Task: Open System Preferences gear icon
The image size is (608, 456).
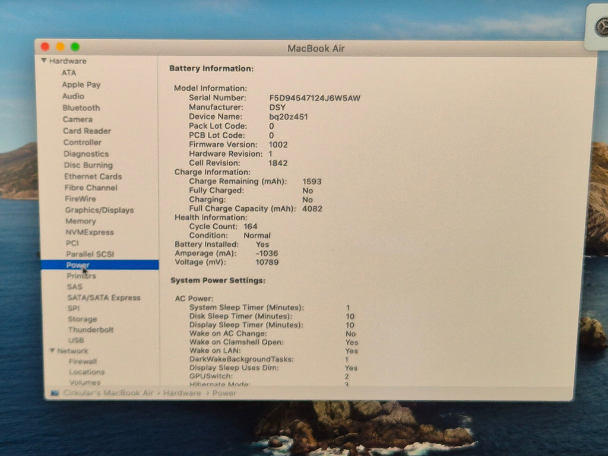Action: point(601,27)
